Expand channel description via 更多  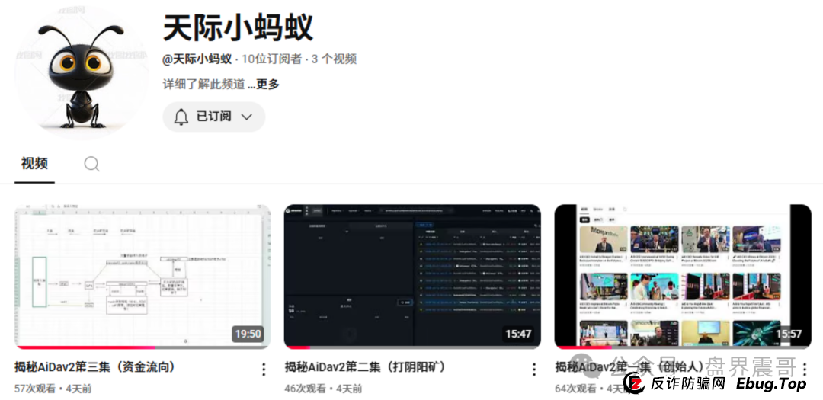click(x=267, y=85)
